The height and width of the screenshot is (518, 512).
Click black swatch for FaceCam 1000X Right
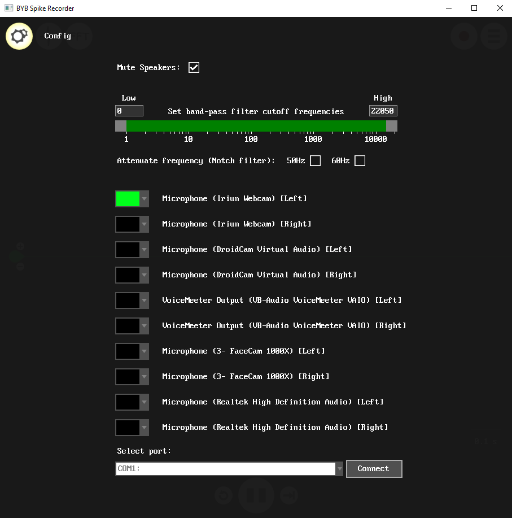click(128, 377)
